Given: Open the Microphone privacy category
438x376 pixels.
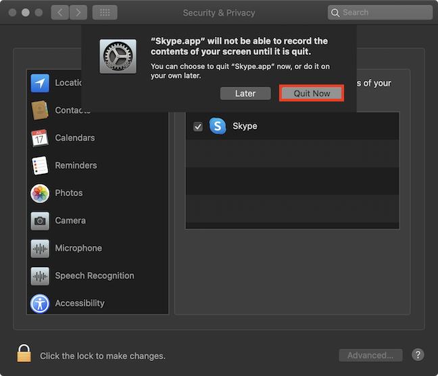Looking at the screenshot, I should pos(97,248).
